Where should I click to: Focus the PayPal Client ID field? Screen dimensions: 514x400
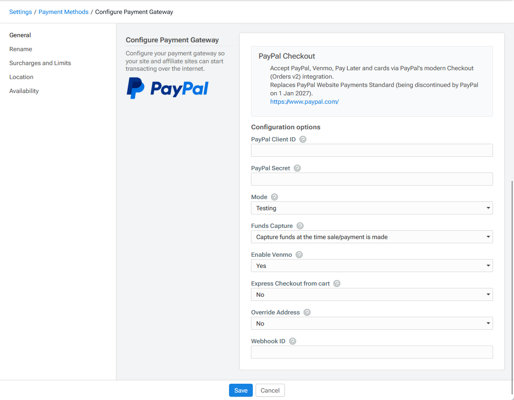coord(372,150)
